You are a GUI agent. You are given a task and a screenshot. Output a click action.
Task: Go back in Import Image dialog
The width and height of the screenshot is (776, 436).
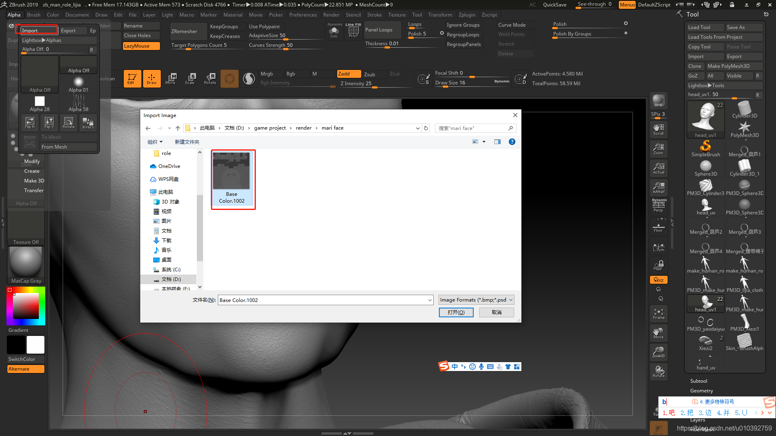point(148,128)
